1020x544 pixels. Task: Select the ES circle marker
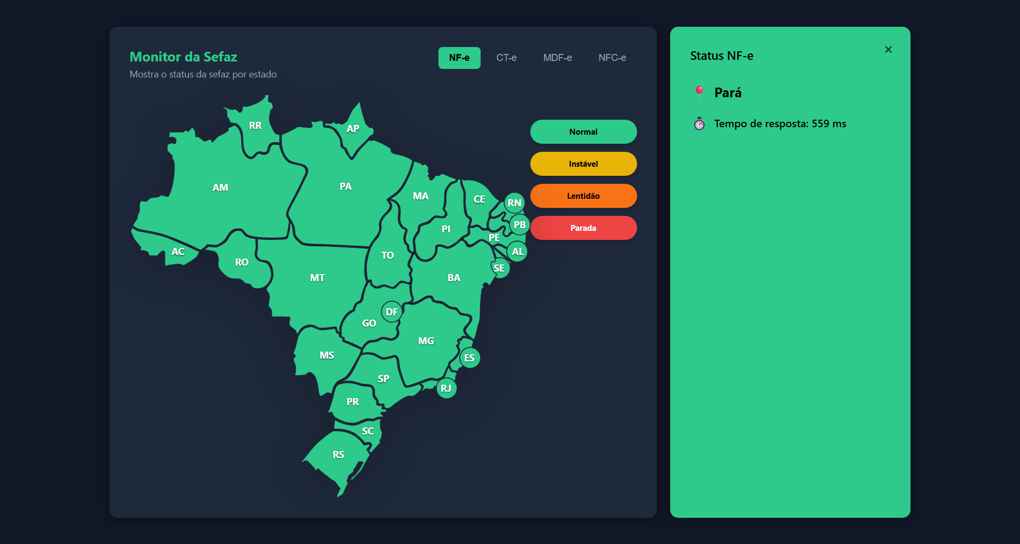click(469, 358)
